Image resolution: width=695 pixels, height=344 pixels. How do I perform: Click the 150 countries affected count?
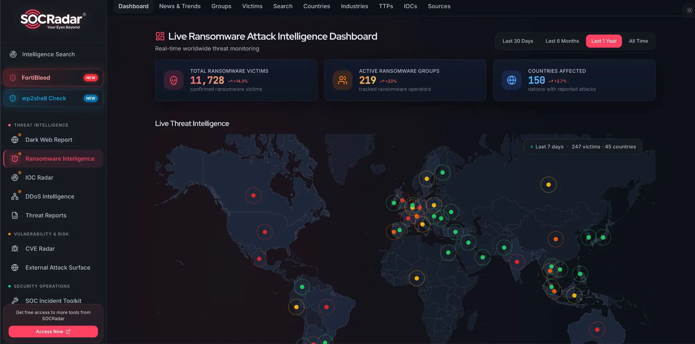(537, 80)
